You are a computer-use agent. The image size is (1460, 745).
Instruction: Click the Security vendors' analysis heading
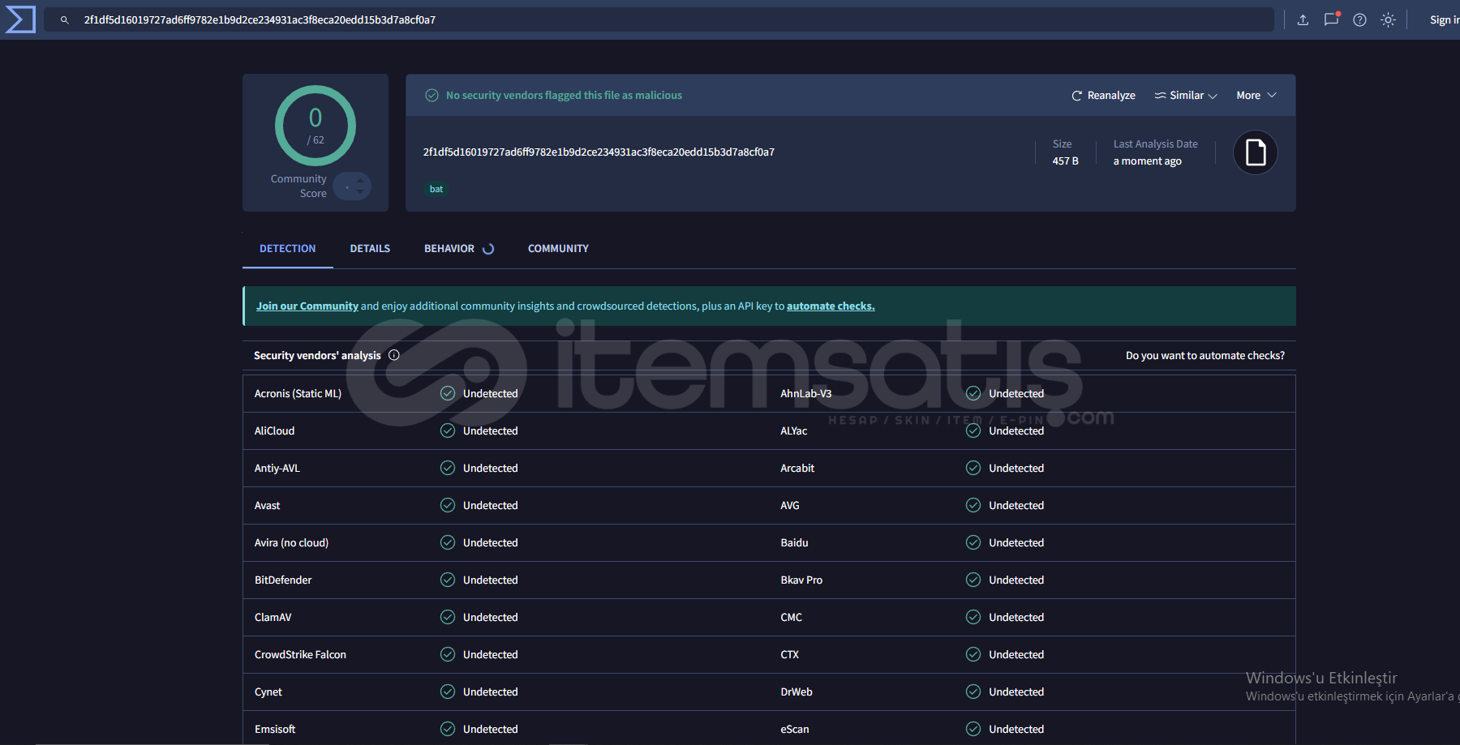point(317,356)
